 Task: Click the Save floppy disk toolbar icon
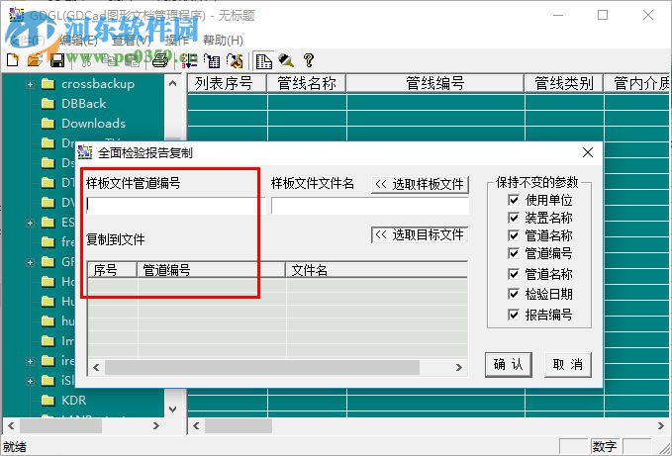[x=57, y=60]
